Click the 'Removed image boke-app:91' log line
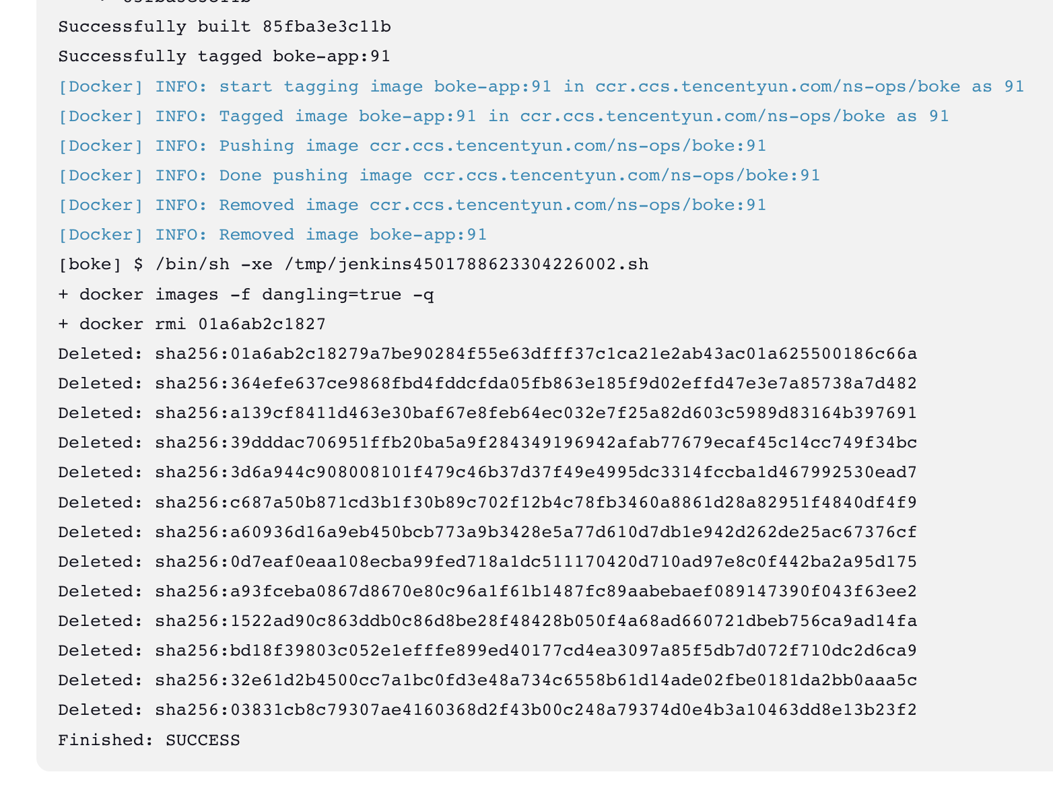This screenshot has height=797, width=1053. (272, 235)
